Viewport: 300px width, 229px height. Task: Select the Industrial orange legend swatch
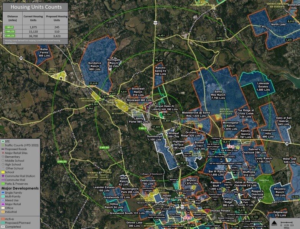(3, 212)
